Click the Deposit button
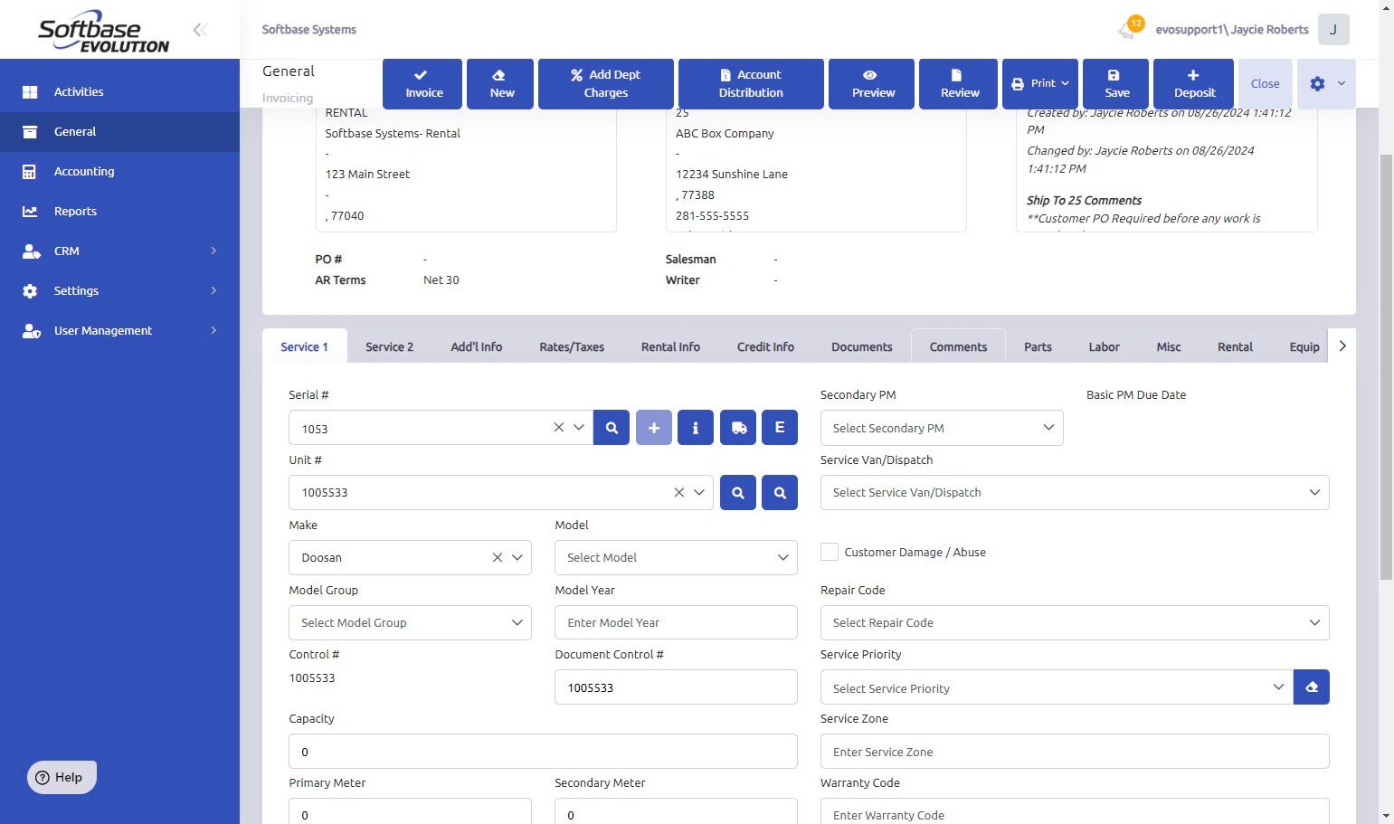This screenshot has height=824, width=1394. click(x=1193, y=84)
